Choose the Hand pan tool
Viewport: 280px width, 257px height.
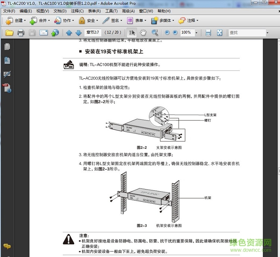(143, 33)
